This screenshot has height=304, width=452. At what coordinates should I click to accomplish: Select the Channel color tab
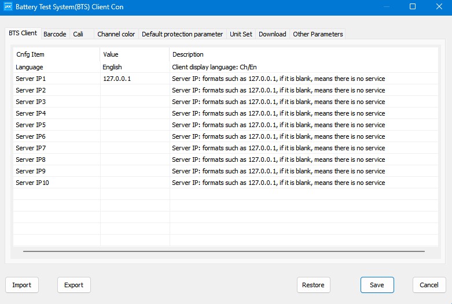[x=116, y=34]
